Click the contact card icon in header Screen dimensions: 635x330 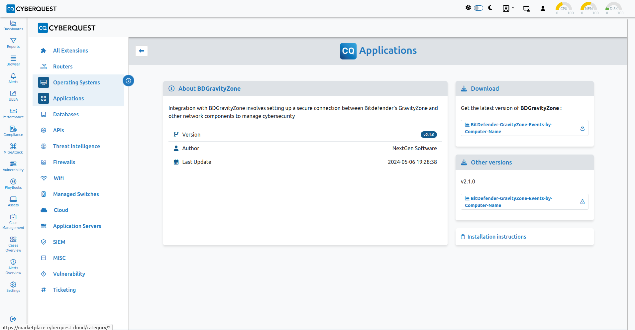click(506, 9)
